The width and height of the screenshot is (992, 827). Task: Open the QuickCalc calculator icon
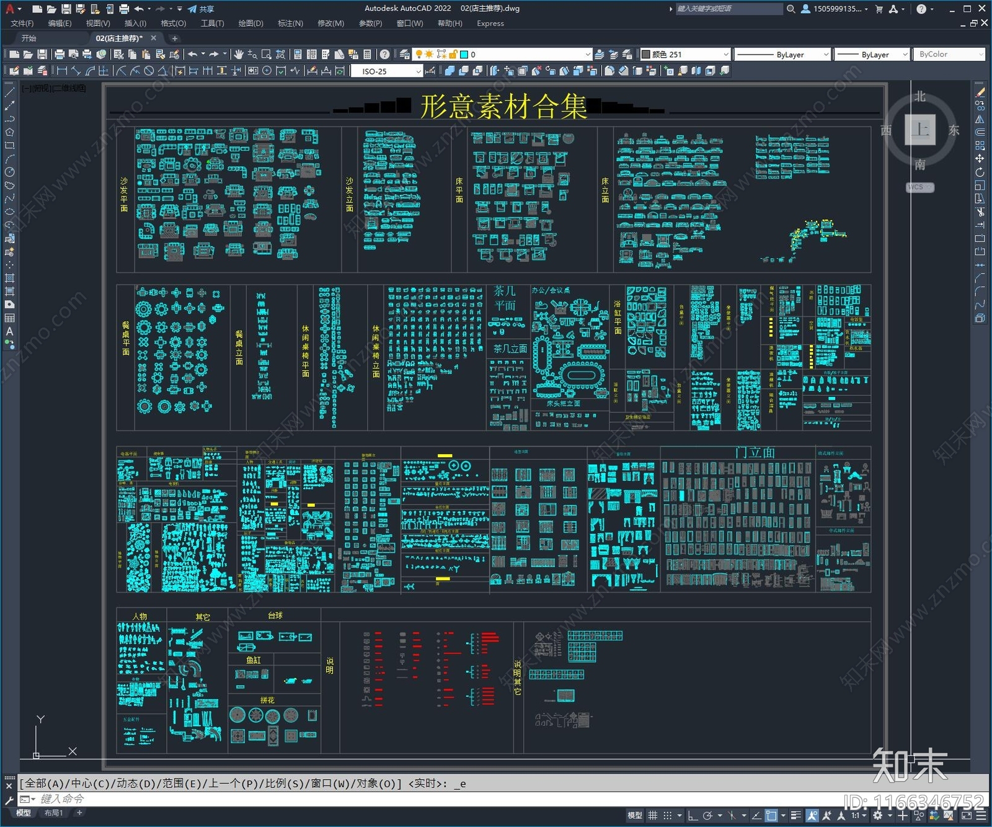pyautogui.click(x=367, y=55)
